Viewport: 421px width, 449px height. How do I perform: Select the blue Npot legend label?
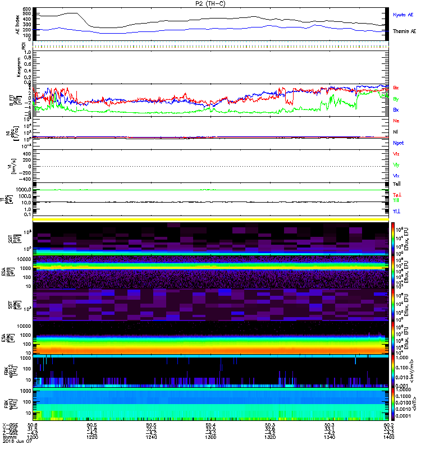(x=398, y=143)
